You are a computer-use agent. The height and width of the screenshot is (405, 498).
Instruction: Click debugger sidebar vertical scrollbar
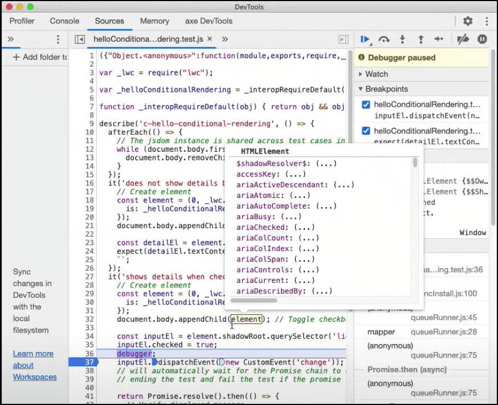click(493, 137)
